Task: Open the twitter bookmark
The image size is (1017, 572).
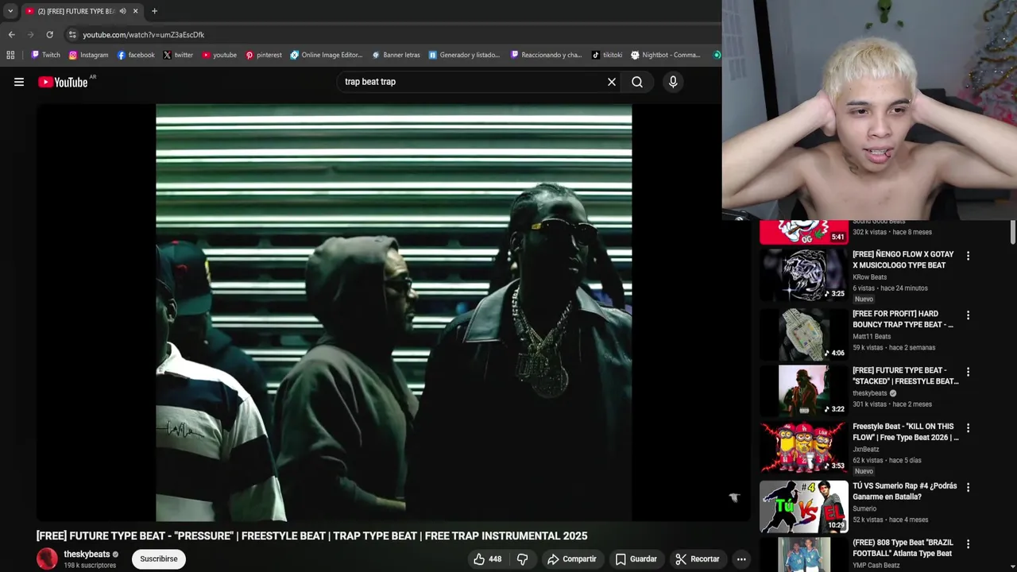Action: 178,55
